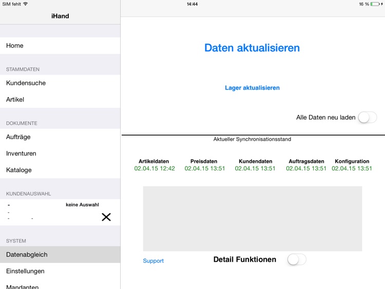Tap Daten aktualisieren to sync

[252, 48]
